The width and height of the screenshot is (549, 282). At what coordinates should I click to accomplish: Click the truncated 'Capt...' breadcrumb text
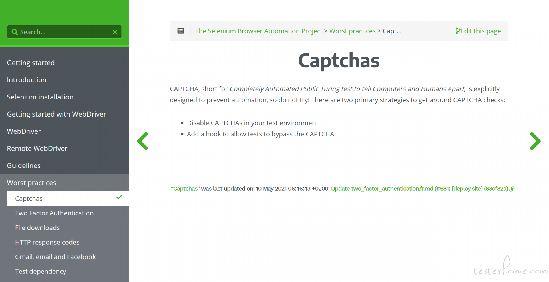tap(392, 31)
